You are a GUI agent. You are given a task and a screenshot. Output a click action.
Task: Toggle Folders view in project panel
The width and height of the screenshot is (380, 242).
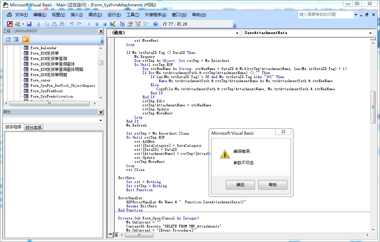click(26, 39)
